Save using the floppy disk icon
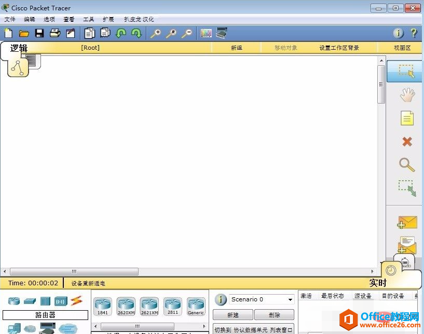 click(39, 33)
